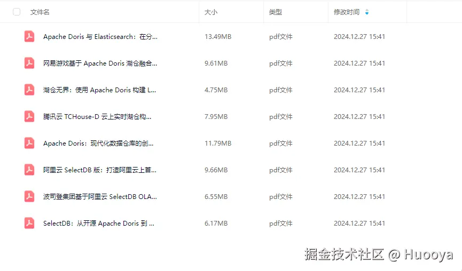Click pdf文件 type in the 13.49MB row
Screen dimensions: 462x271
[x=281, y=37]
